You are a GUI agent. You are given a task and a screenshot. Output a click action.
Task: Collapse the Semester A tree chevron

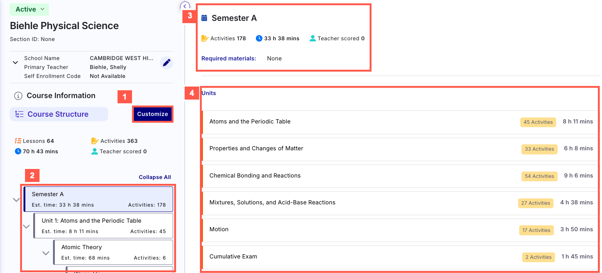(16, 200)
